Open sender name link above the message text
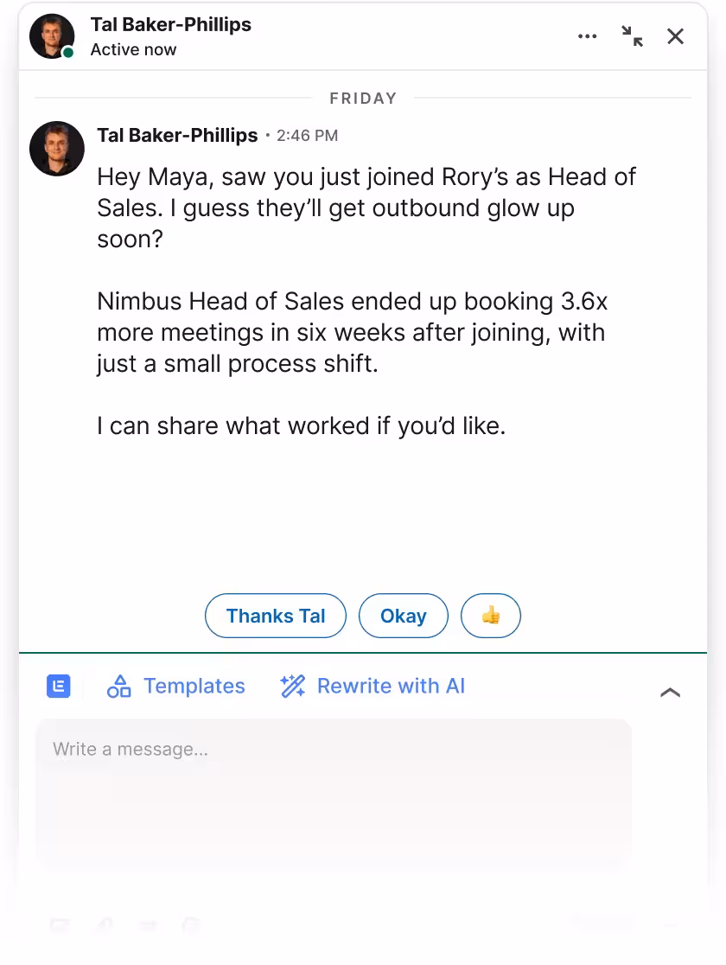The width and height of the screenshot is (726, 965). click(177, 136)
